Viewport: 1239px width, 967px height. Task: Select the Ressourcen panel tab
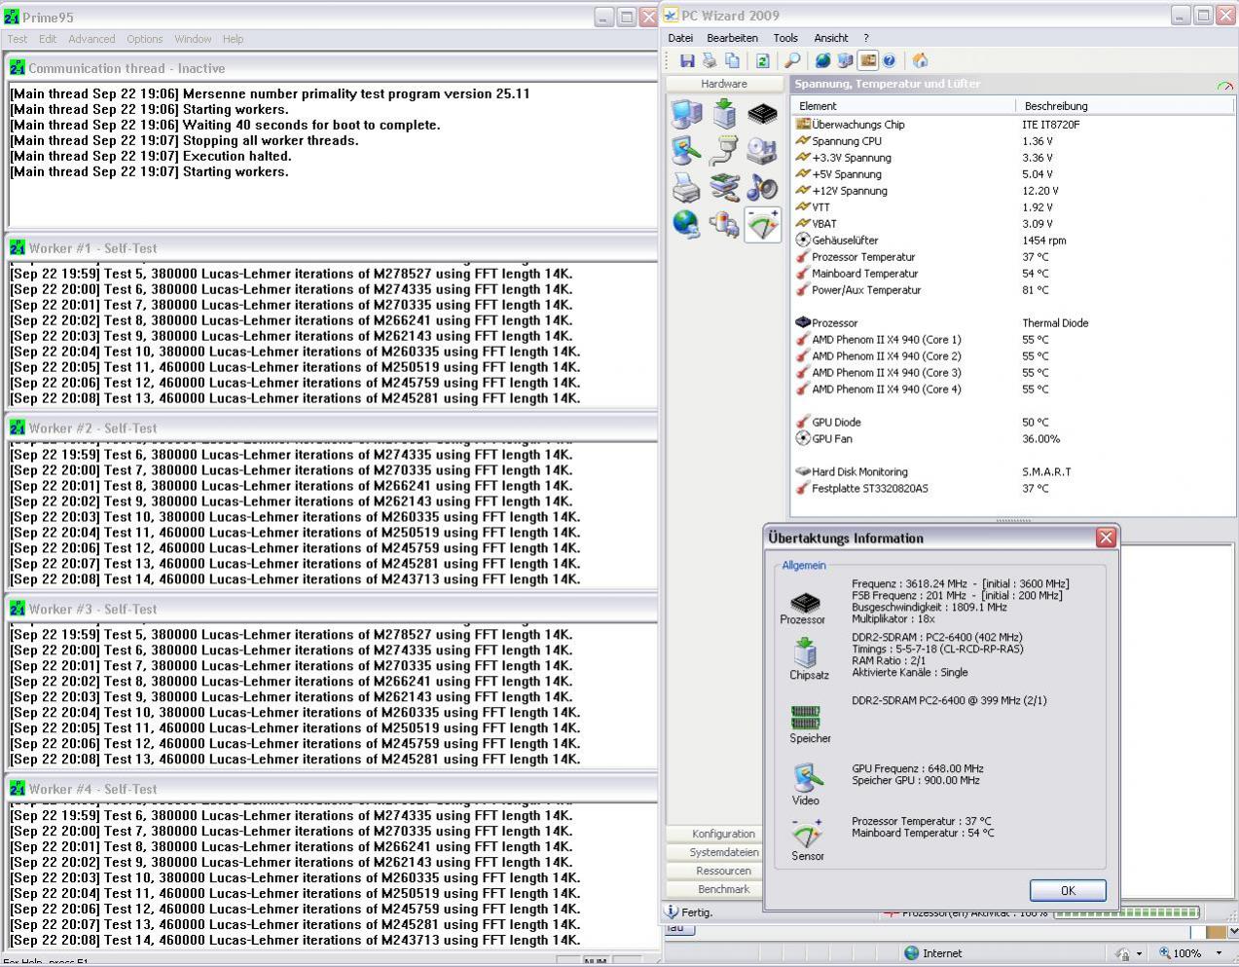point(724,871)
